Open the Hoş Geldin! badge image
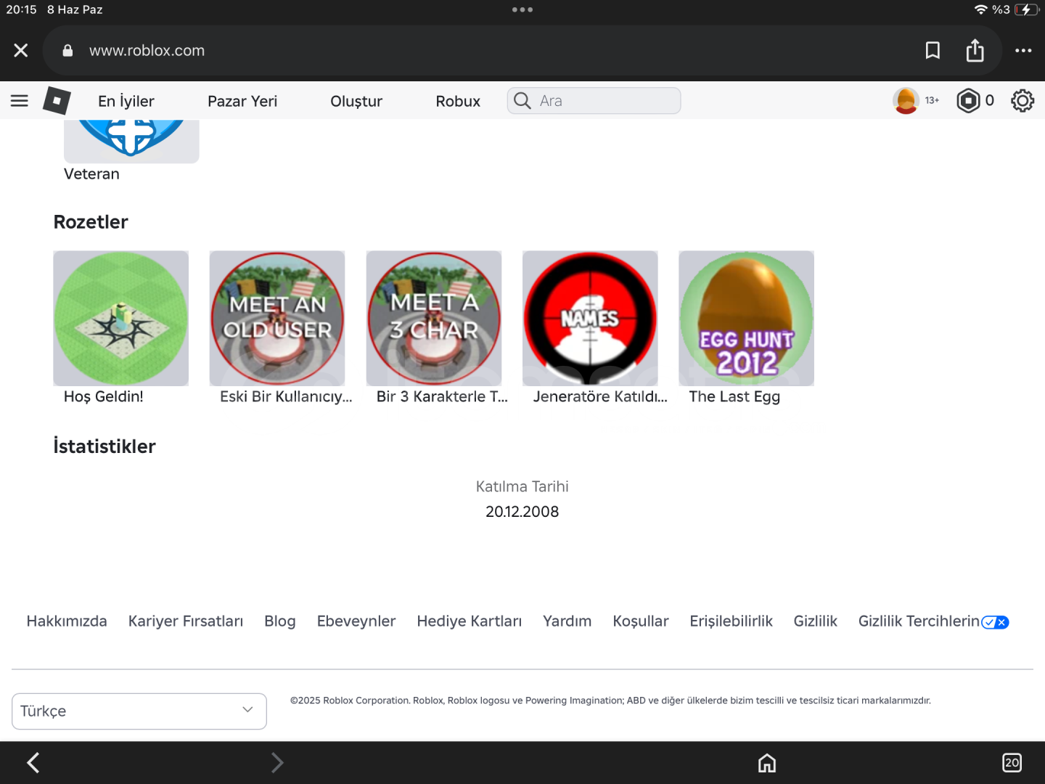This screenshot has width=1045, height=784. (121, 318)
